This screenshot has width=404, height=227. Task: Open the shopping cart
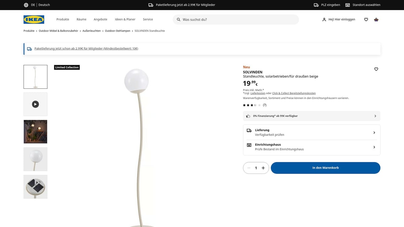pos(376,20)
